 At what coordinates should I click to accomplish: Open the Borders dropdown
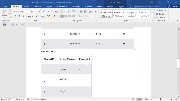coord(95,16)
